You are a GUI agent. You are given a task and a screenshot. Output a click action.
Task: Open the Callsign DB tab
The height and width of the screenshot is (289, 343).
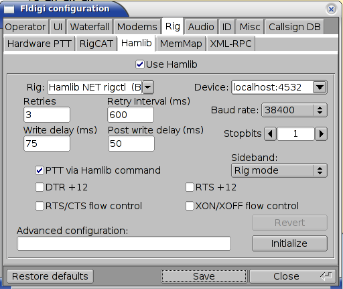click(295, 27)
